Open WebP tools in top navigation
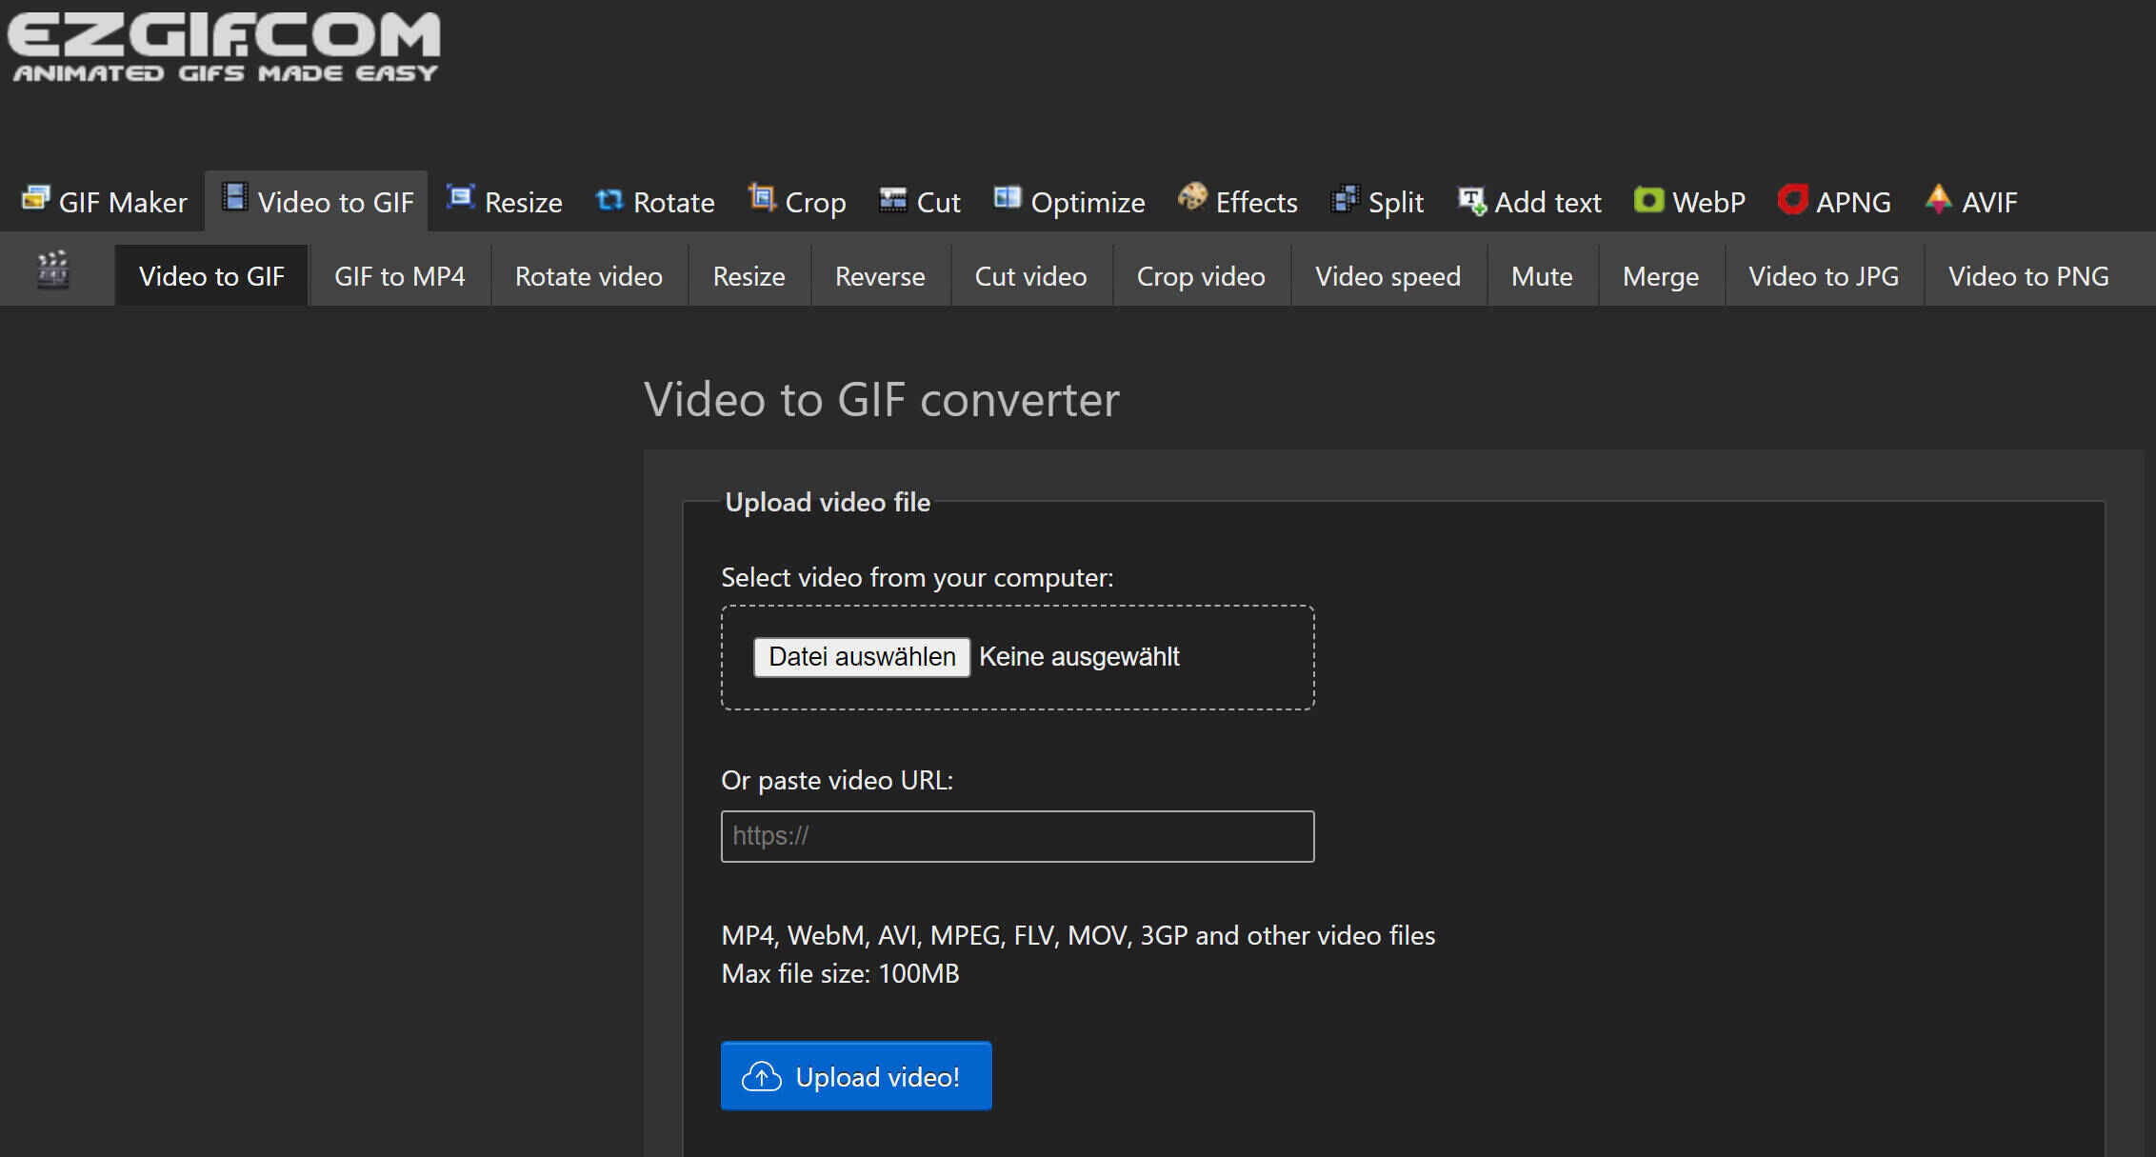Image resolution: width=2156 pixels, height=1157 pixels. [x=1690, y=202]
